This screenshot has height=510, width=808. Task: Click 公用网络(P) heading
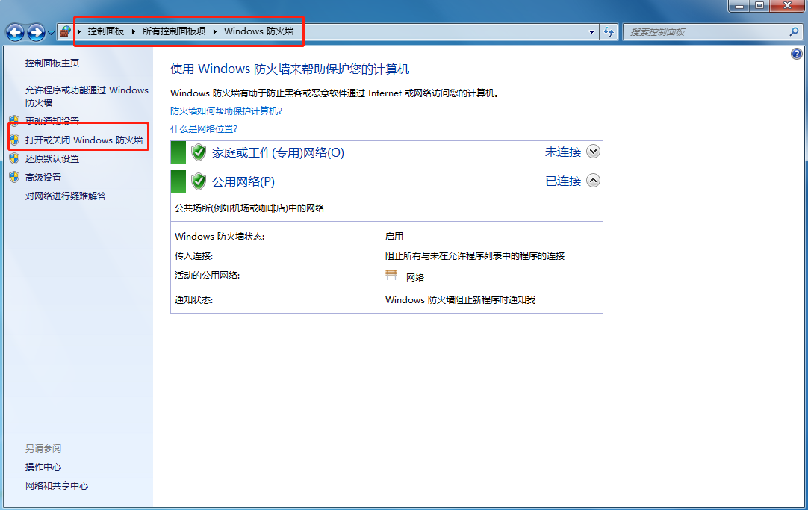pos(243,182)
